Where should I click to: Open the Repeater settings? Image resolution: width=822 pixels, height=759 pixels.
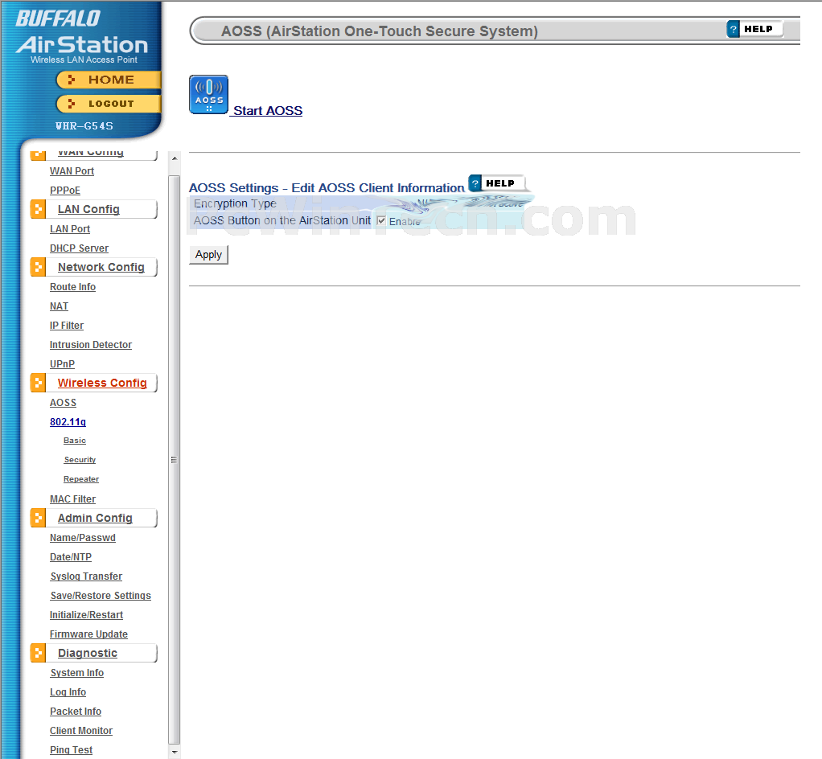pyautogui.click(x=81, y=479)
